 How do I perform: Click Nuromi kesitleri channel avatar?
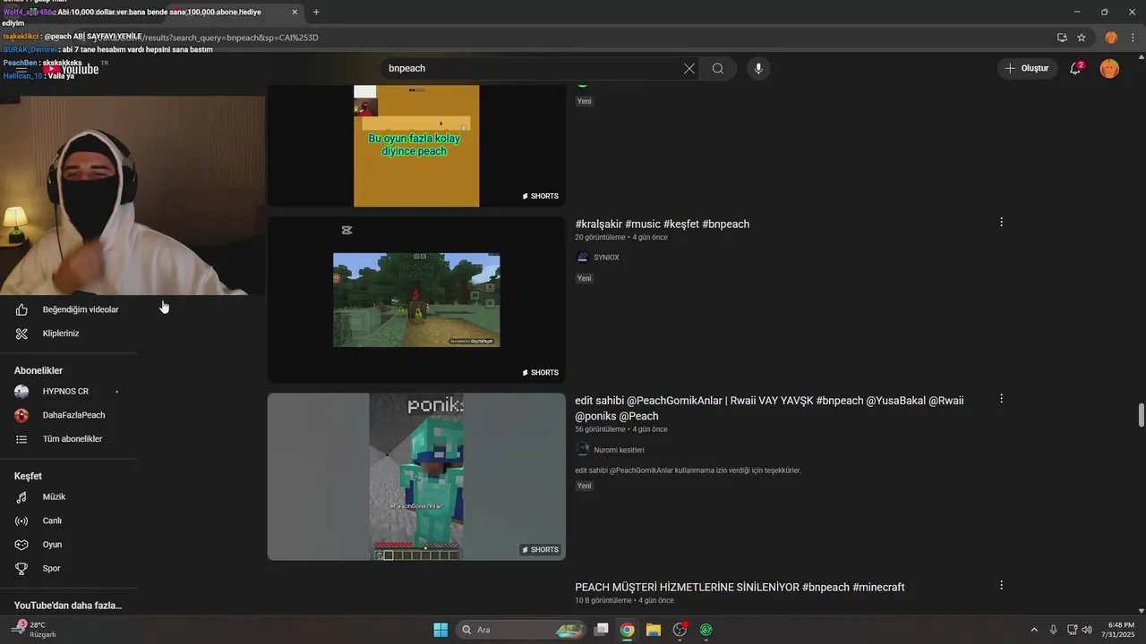click(583, 450)
